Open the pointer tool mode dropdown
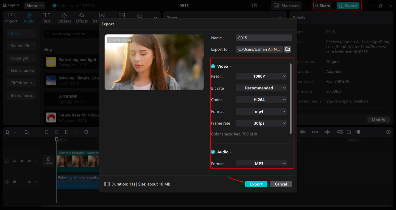This screenshot has width=396, height=210. pos(15,132)
